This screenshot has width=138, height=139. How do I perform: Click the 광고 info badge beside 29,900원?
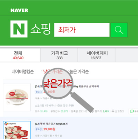click(39, 129)
